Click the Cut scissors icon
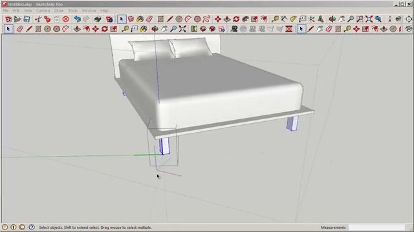Screen dimensions: 414x232 pyautogui.click(x=38, y=19)
